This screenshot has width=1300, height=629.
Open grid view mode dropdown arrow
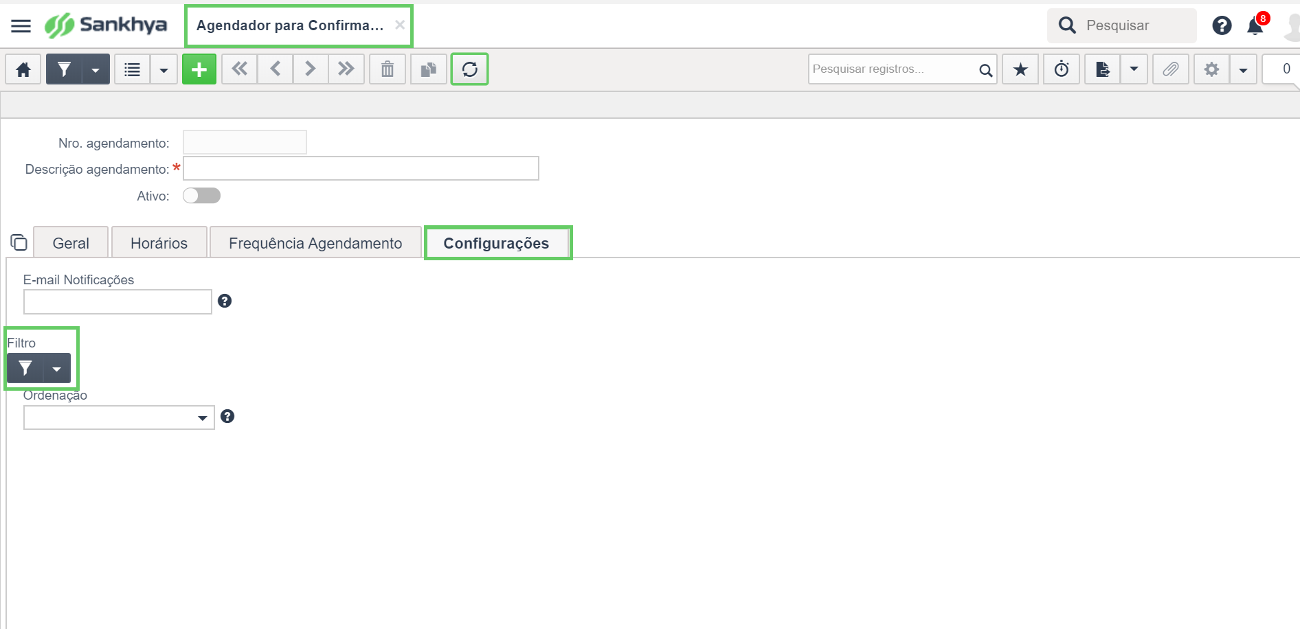coord(164,69)
